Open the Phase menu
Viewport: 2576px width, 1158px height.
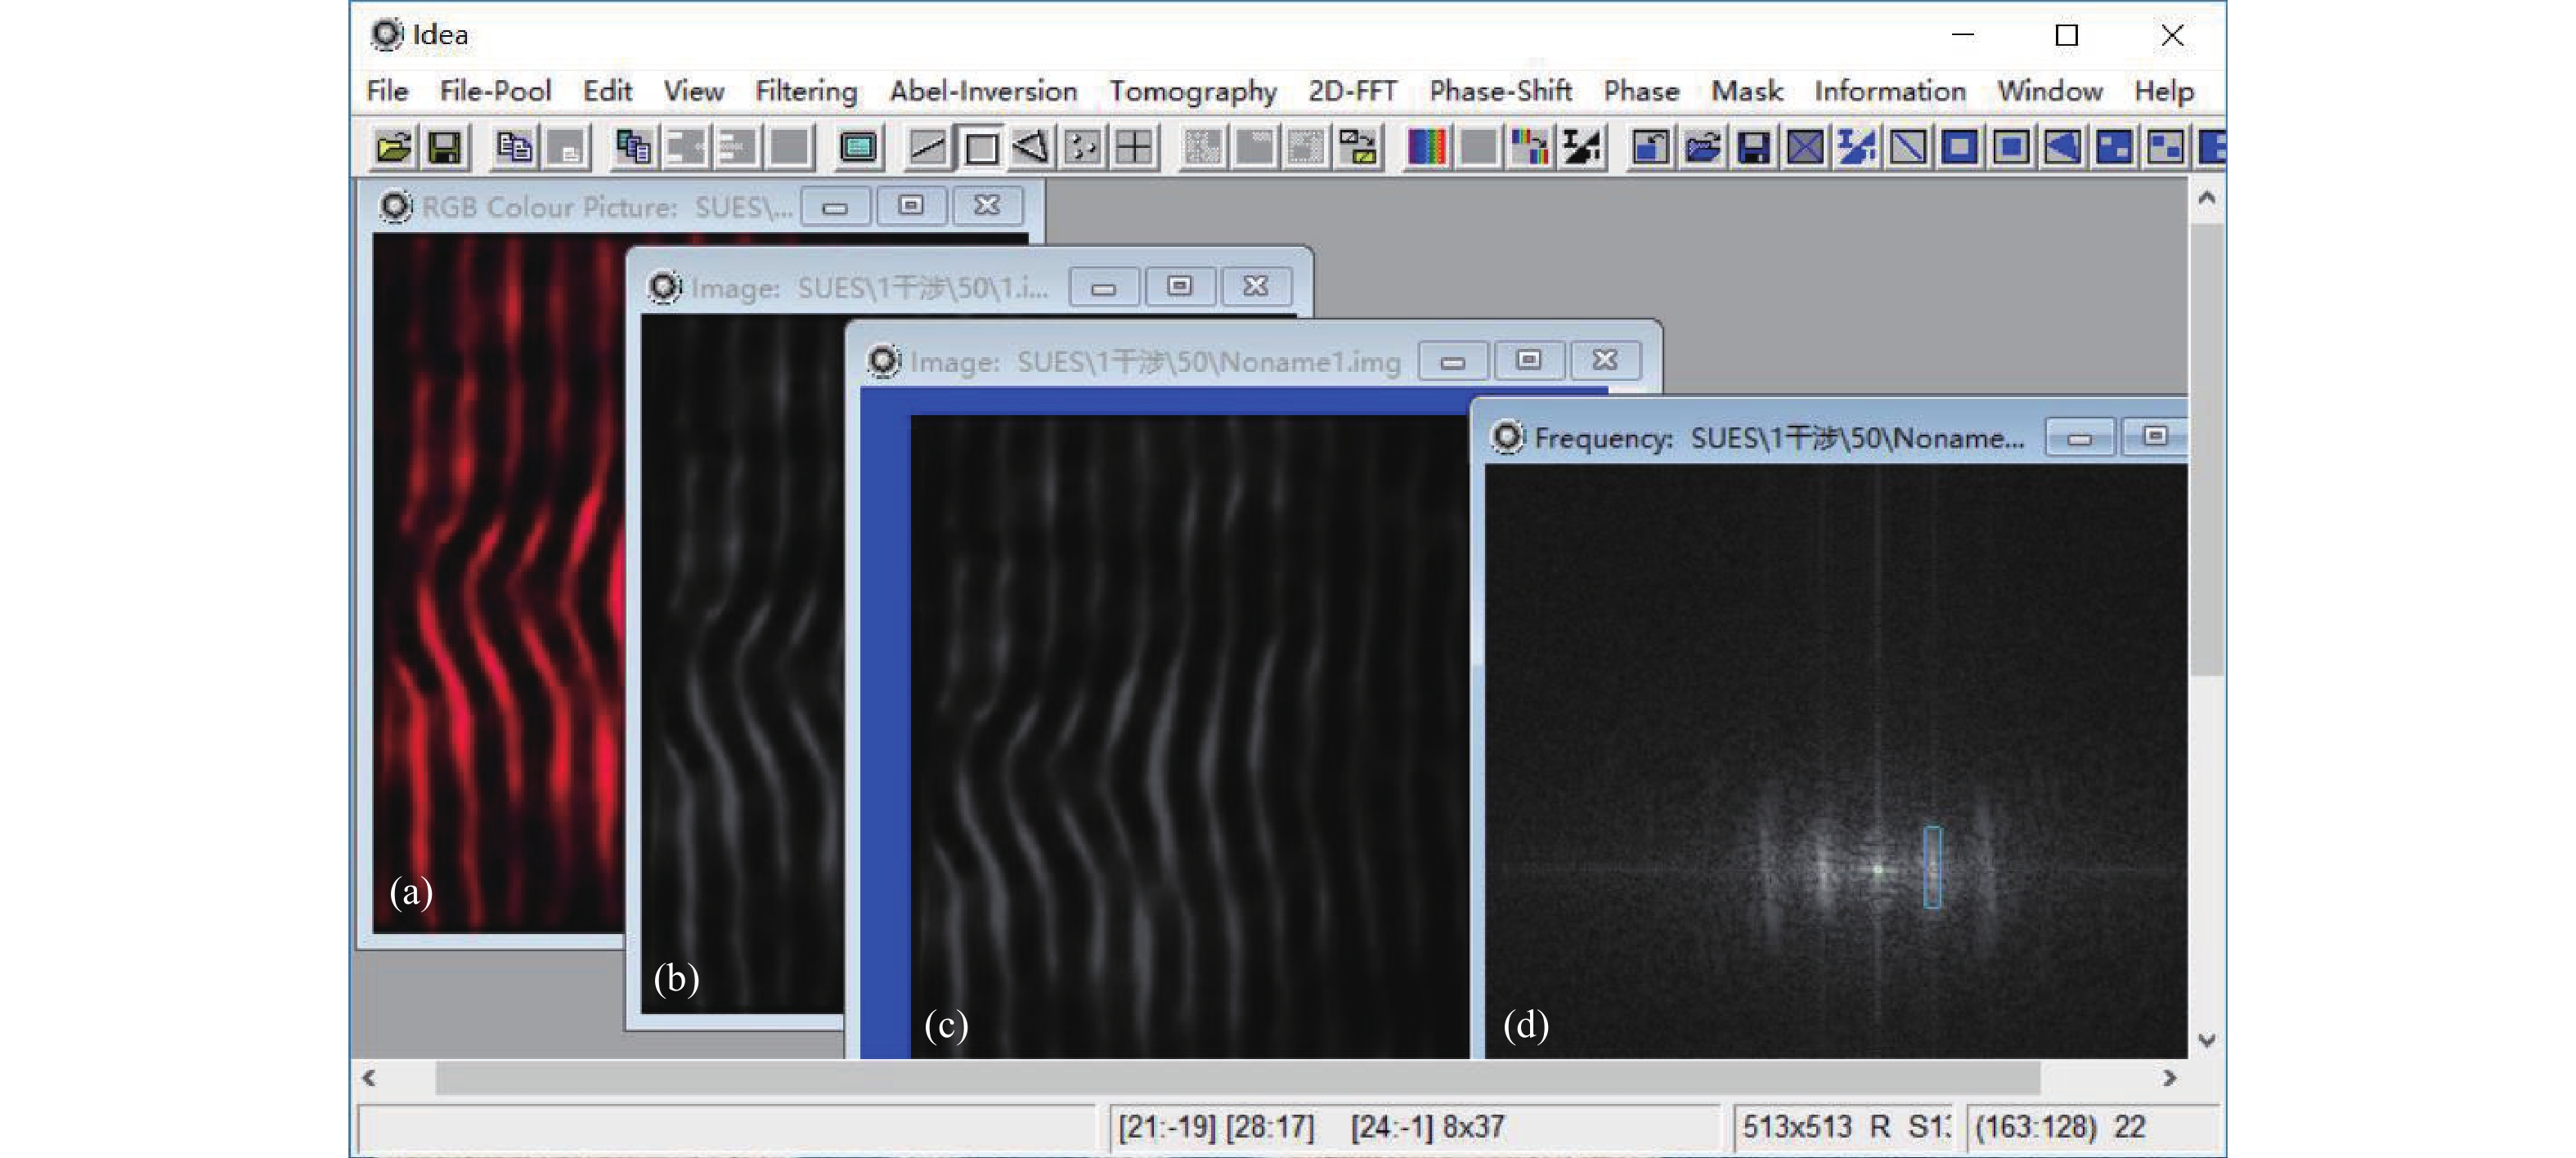click(1641, 91)
